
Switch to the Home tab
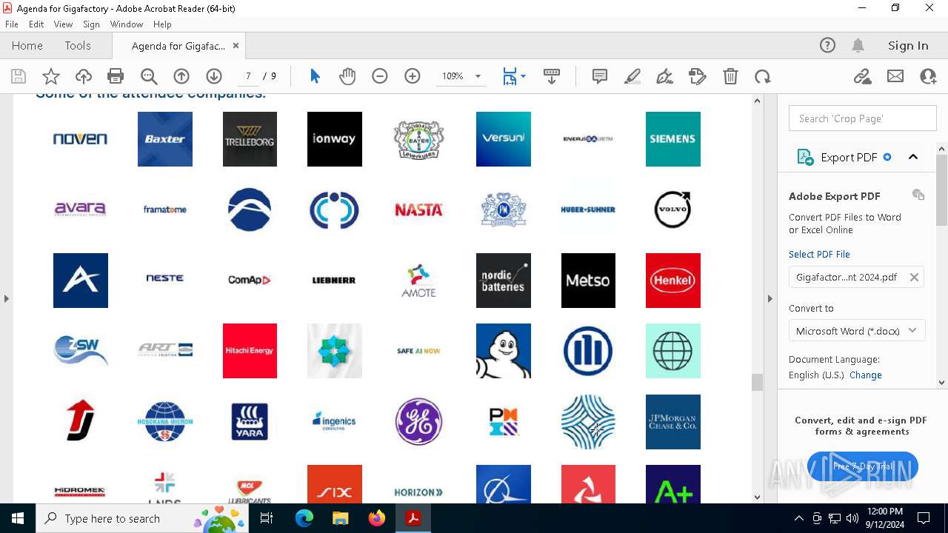coord(27,45)
